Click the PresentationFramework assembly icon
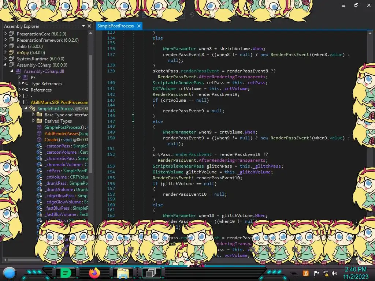The height and width of the screenshot is (281, 375). (x=11, y=40)
